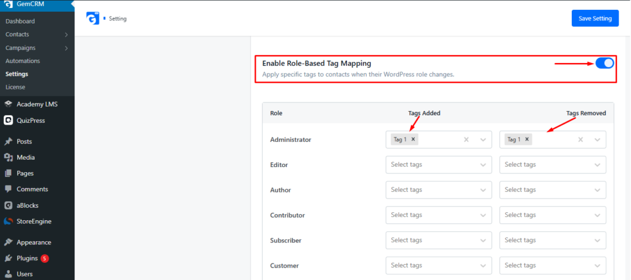This screenshot has width=631, height=280.
Task: Select Settings in GemCRM menu
Action: click(x=17, y=74)
